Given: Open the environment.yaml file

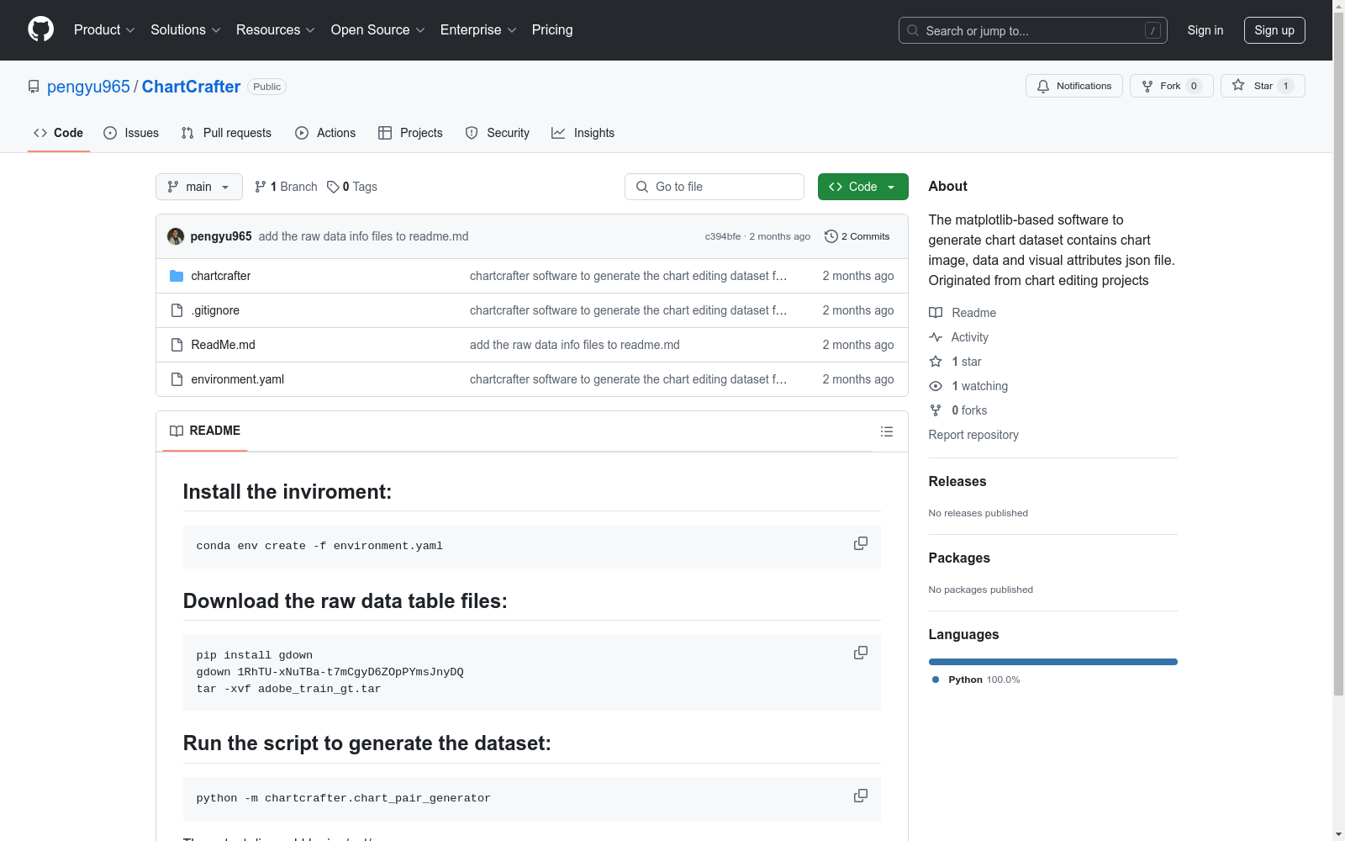Looking at the screenshot, I should (x=237, y=379).
